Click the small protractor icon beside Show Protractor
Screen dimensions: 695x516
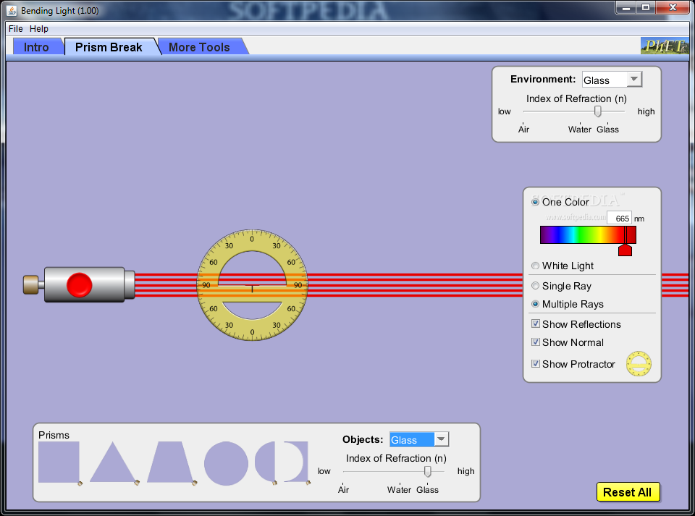639,363
